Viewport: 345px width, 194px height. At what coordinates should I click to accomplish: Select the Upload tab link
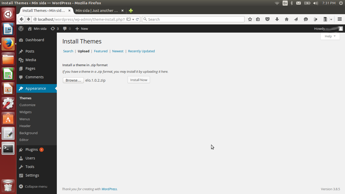[84, 51]
